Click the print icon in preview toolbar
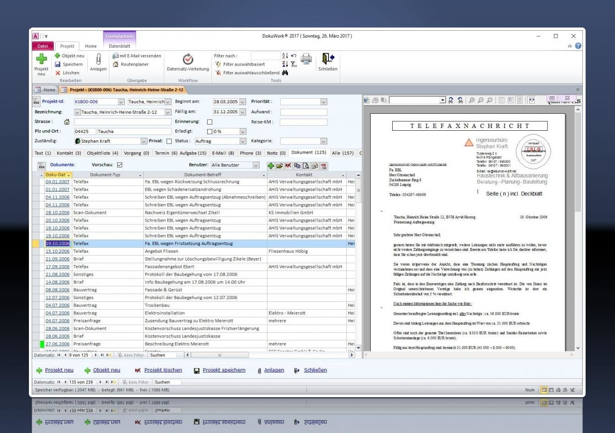The width and height of the screenshot is (615, 433). pyautogui.click(x=375, y=100)
